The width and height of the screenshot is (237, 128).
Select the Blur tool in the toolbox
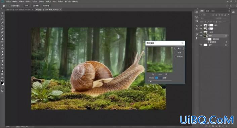pyautogui.click(x=2, y=52)
